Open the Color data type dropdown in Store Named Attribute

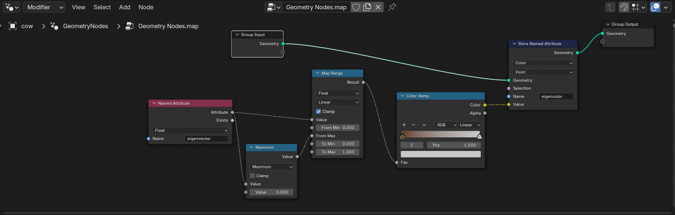click(543, 63)
